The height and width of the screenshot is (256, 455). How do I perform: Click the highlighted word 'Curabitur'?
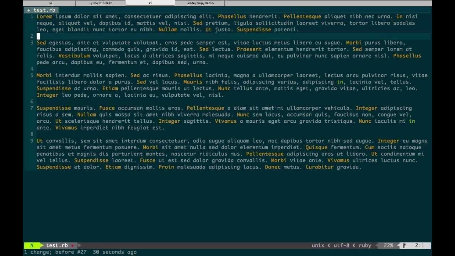coord(320,167)
